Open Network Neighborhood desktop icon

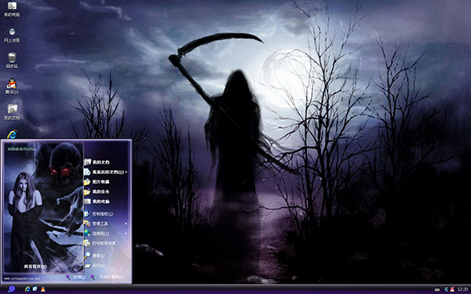tap(12, 34)
